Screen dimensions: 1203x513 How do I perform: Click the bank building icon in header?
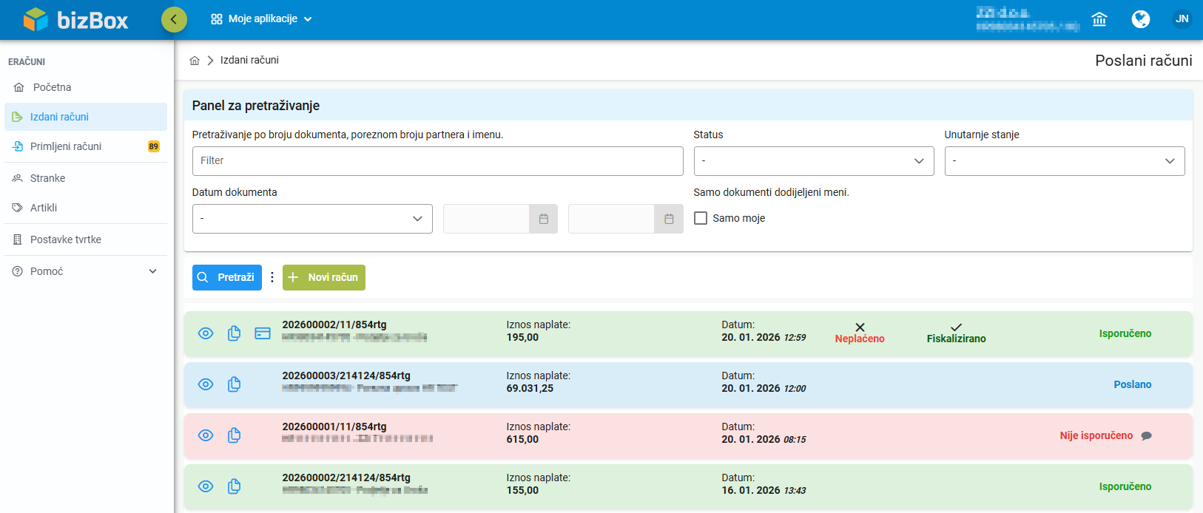(1099, 19)
